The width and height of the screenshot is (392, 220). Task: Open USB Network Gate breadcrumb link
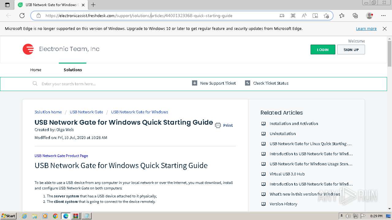click(86, 112)
